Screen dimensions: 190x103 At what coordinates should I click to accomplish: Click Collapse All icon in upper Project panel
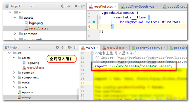click(68, 6)
